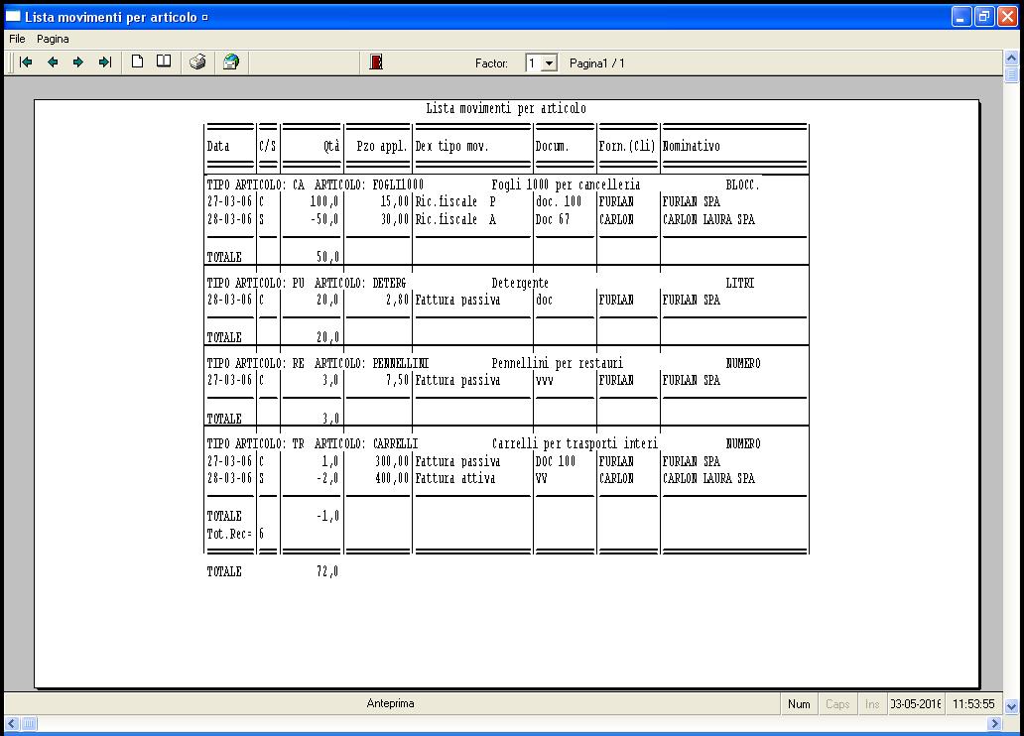Click description Fogli 1000 per cancelleria
The width and height of the screenshot is (1024, 736).
point(566,184)
